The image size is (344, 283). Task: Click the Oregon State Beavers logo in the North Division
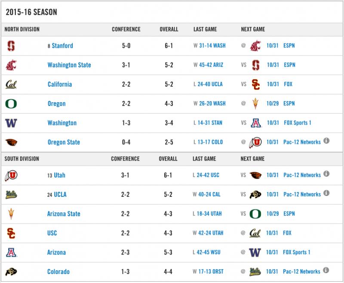[11, 142]
